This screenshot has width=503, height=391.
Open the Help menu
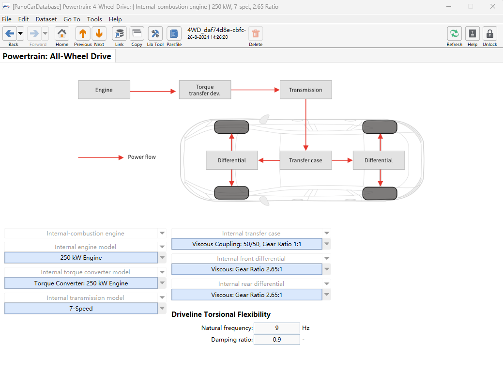(x=115, y=19)
